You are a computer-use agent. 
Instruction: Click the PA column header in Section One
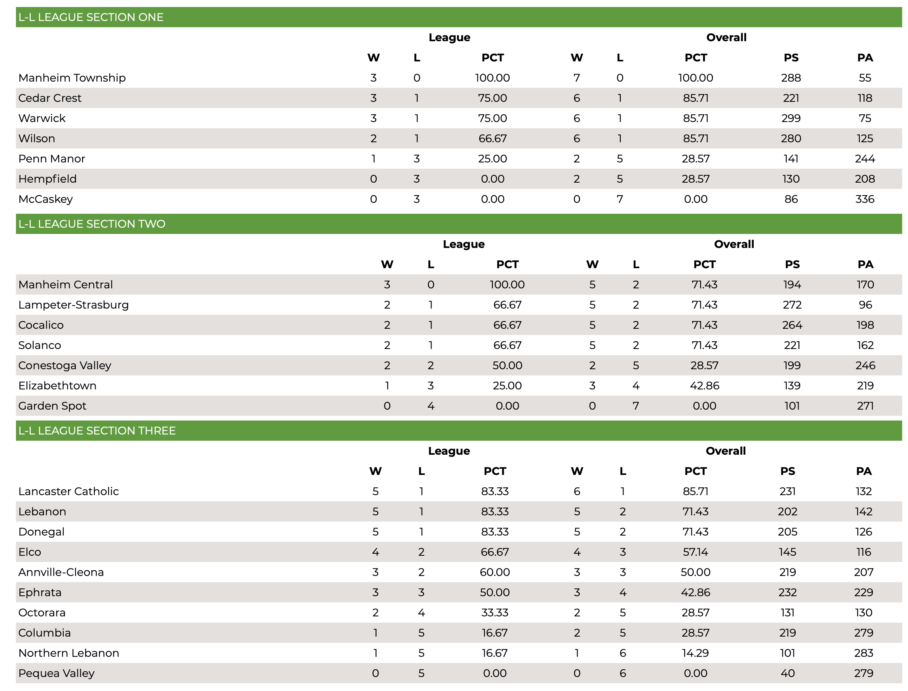(x=865, y=58)
